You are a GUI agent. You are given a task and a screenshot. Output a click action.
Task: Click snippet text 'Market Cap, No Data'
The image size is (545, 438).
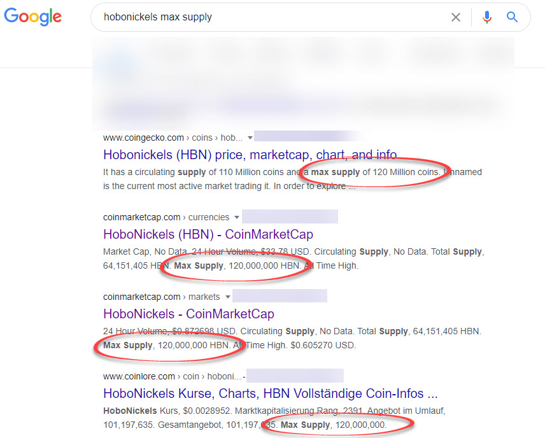(x=145, y=251)
